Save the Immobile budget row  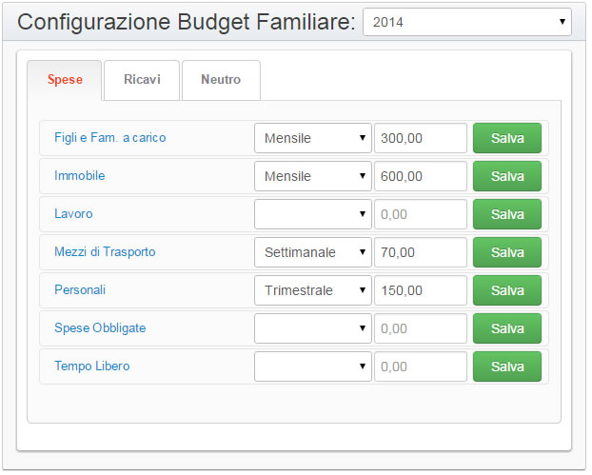click(507, 176)
